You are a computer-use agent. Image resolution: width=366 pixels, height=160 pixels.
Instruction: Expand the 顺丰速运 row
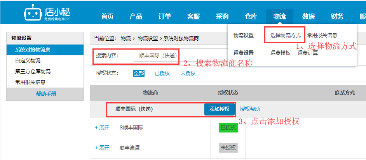coord(102,148)
